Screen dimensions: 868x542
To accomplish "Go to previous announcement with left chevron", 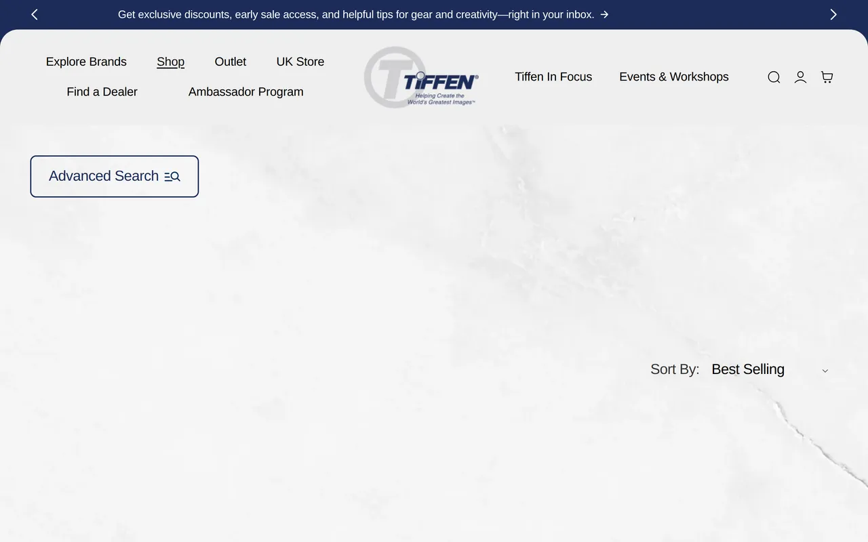I will click(35, 14).
